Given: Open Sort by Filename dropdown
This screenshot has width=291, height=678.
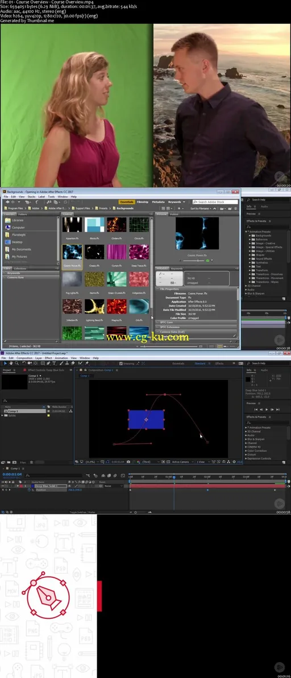Looking at the screenshot, I should (202, 208).
